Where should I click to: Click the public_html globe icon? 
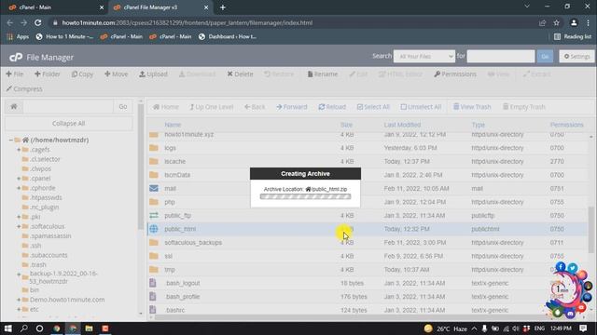(x=154, y=229)
